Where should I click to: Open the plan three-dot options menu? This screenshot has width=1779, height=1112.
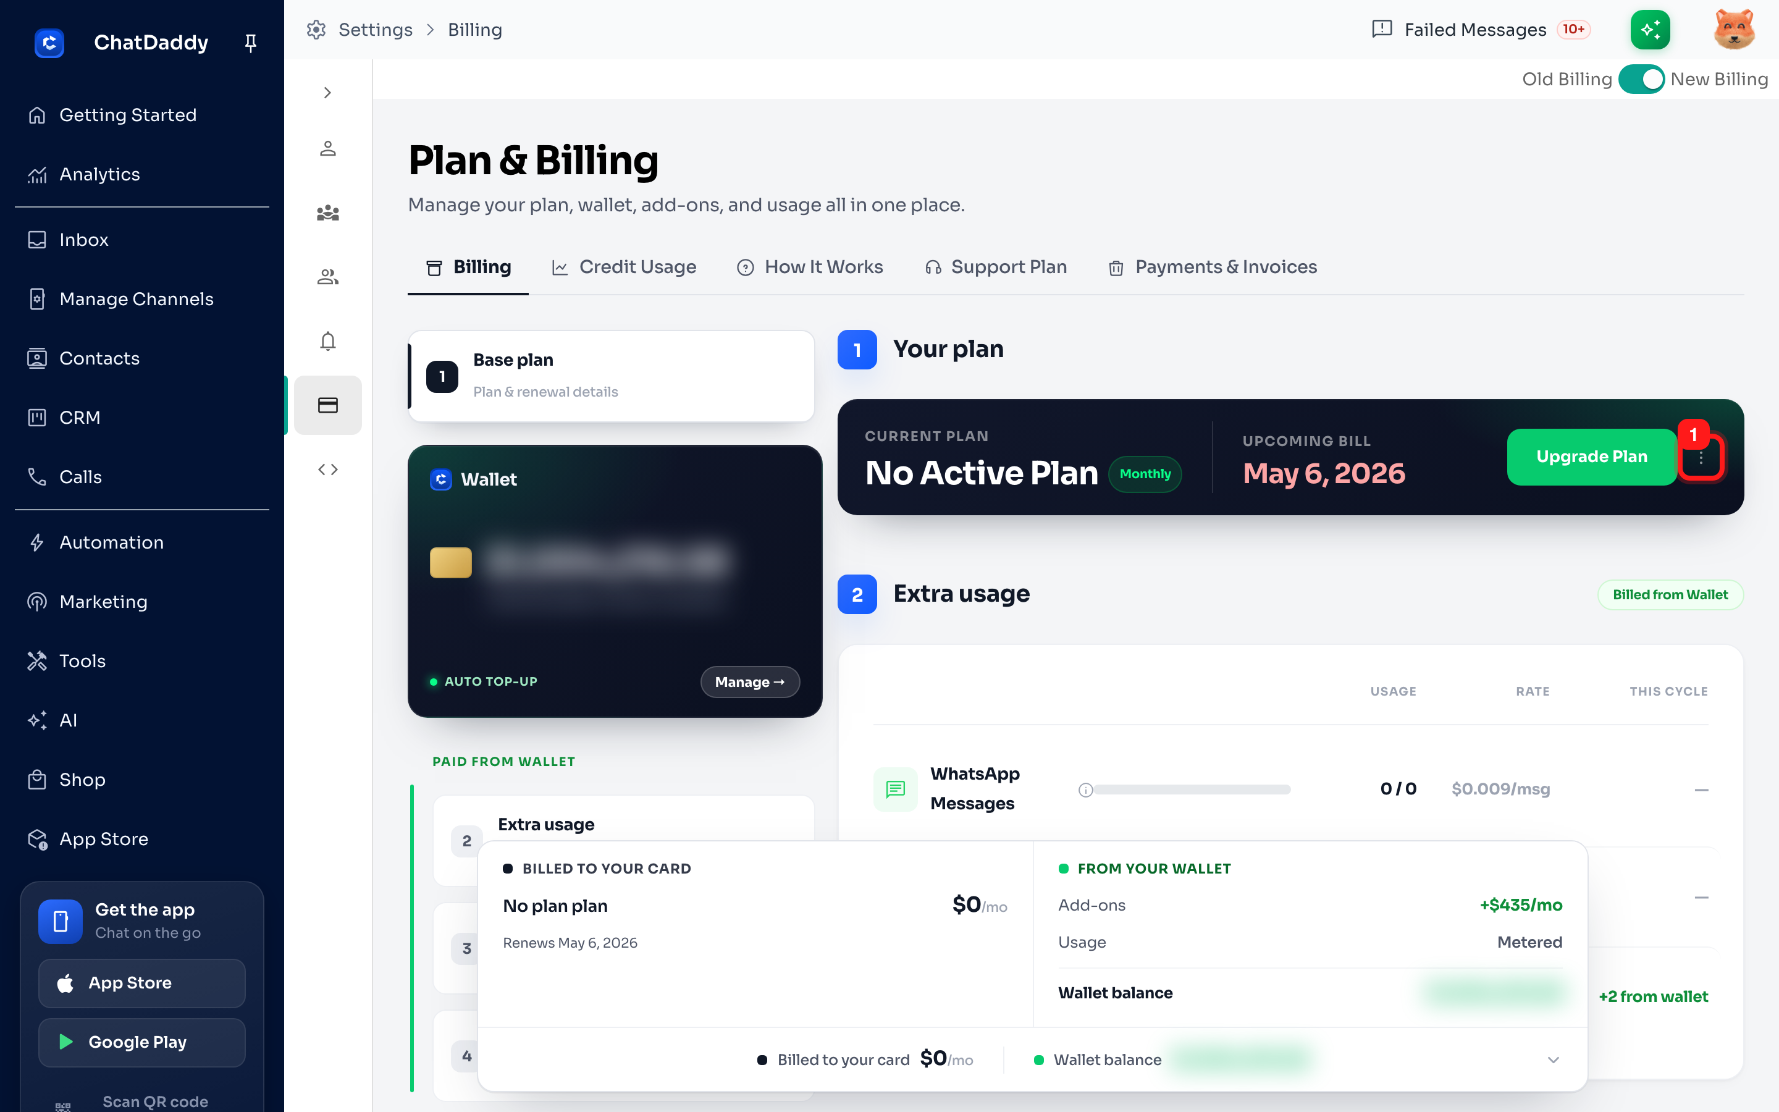(x=1701, y=457)
